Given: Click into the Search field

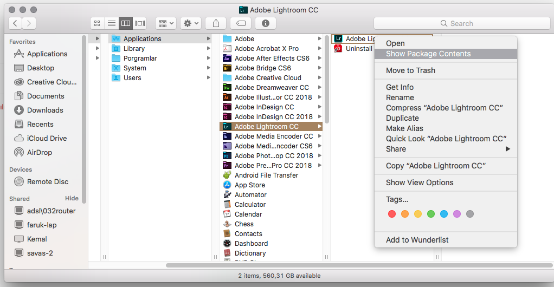Looking at the screenshot, I should click(462, 23).
